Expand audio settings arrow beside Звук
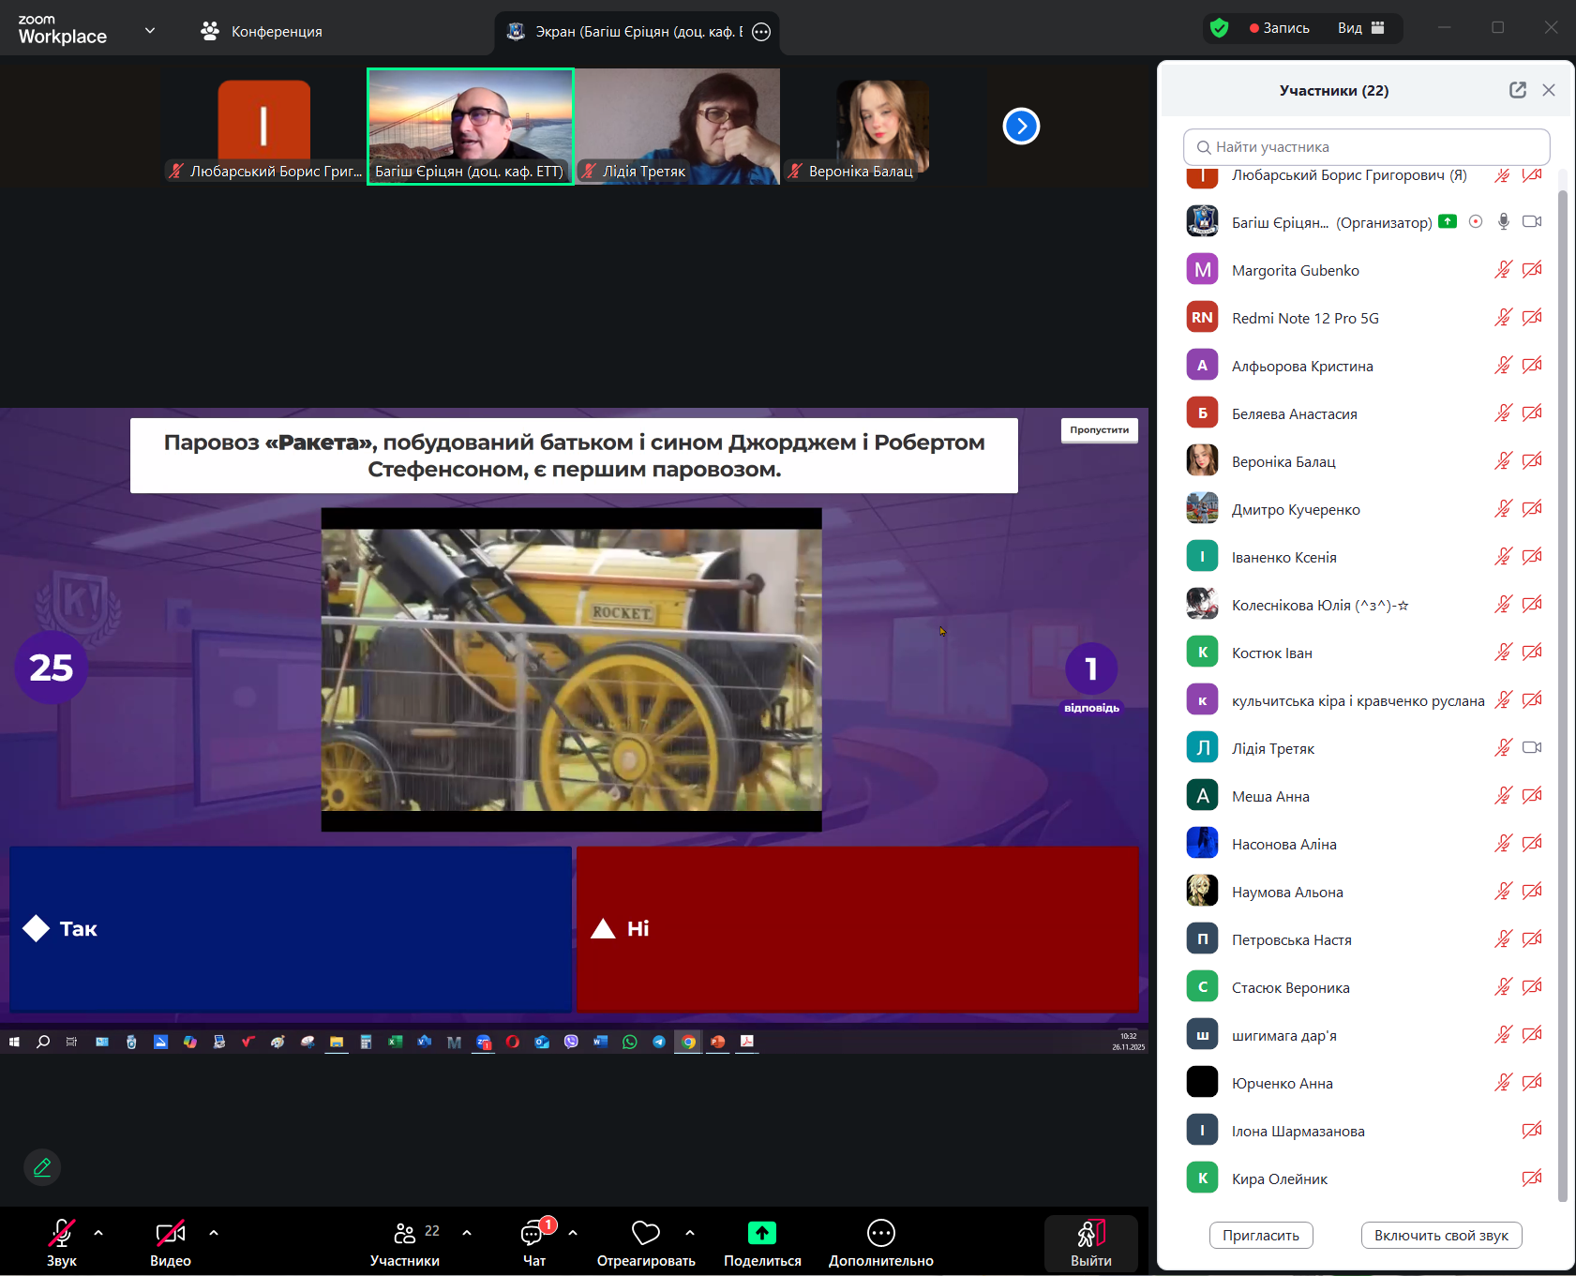This screenshot has height=1276, width=1576. click(98, 1233)
